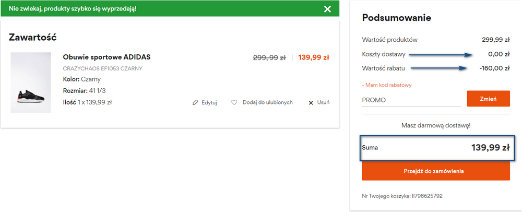Select the Zawartość heading

click(x=32, y=37)
